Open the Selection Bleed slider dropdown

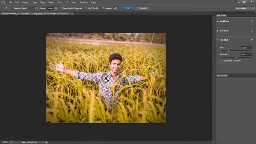pyautogui.click(x=37, y=8)
